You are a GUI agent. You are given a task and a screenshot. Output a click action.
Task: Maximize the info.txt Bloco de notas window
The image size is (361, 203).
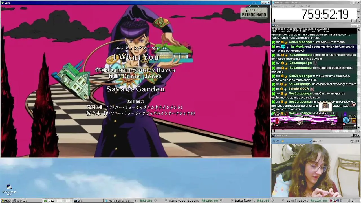coord(355,3)
